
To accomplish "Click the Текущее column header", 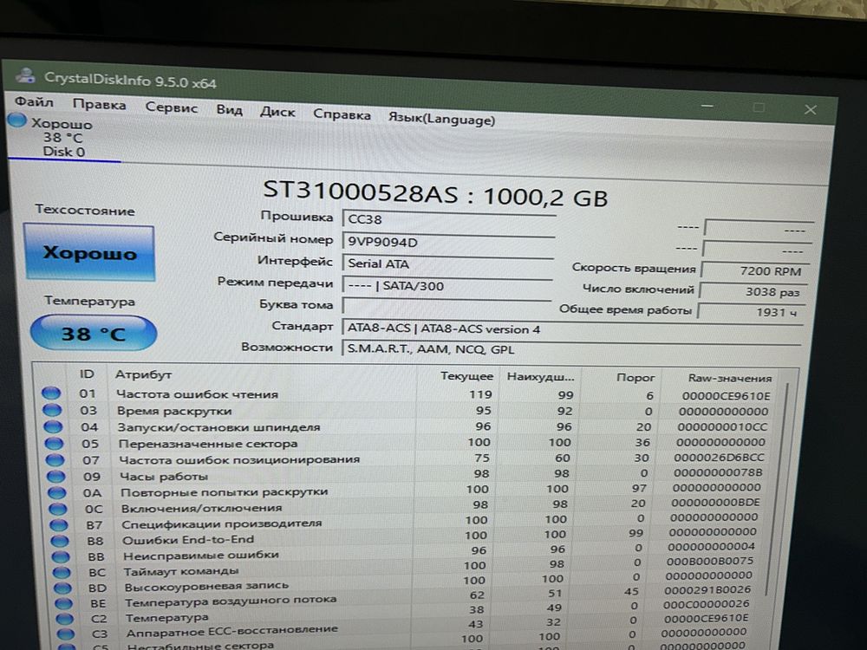I will coord(466,376).
